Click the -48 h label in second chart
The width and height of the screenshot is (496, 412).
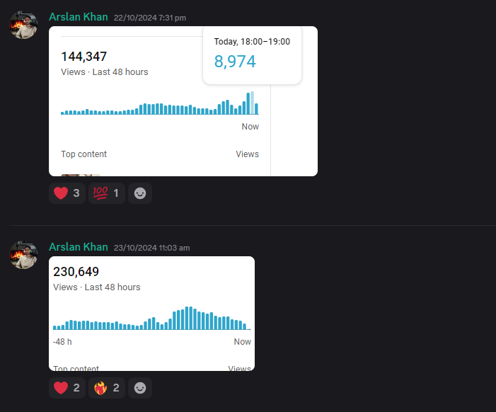(62, 342)
